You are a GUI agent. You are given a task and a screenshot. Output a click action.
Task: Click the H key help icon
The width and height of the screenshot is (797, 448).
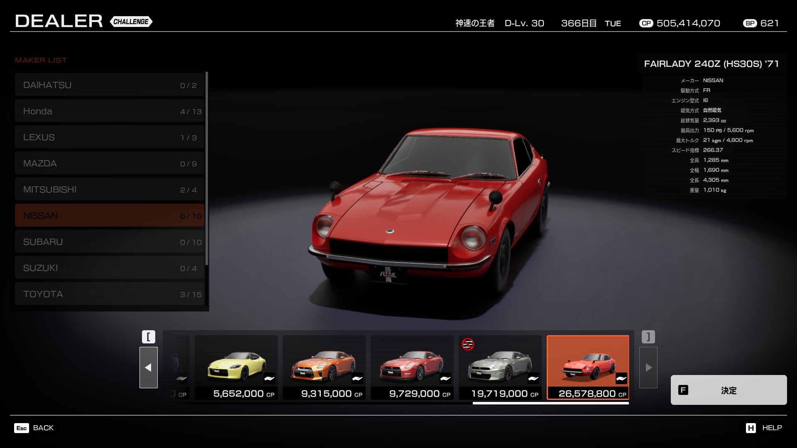click(x=751, y=428)
